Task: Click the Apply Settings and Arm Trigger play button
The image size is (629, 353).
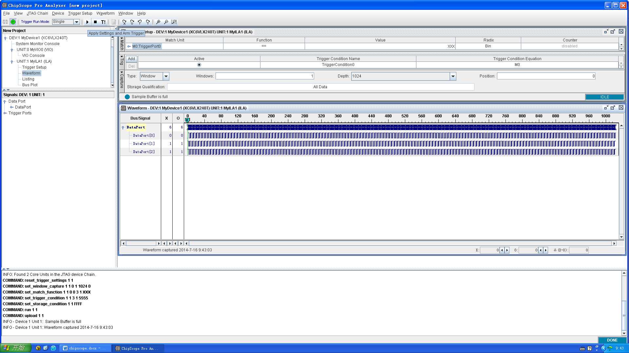Action: [87, 22]
